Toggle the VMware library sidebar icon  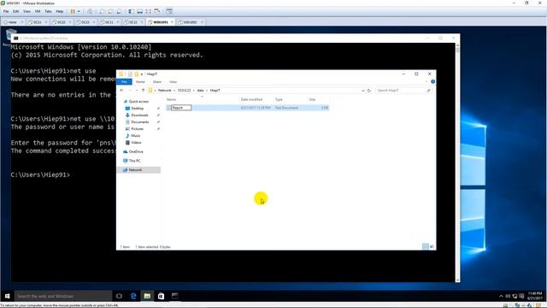(131, 11)
